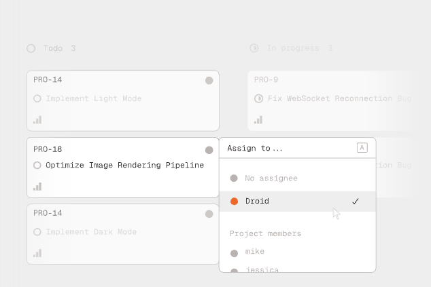Click assignee avatar on Implement Light Mode card
The image size is (431, 287).
(209, 81)
